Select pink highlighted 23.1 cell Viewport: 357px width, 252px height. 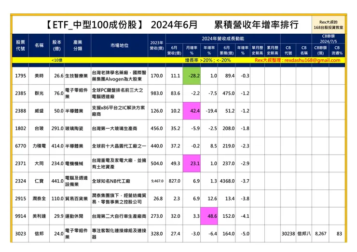192,163
